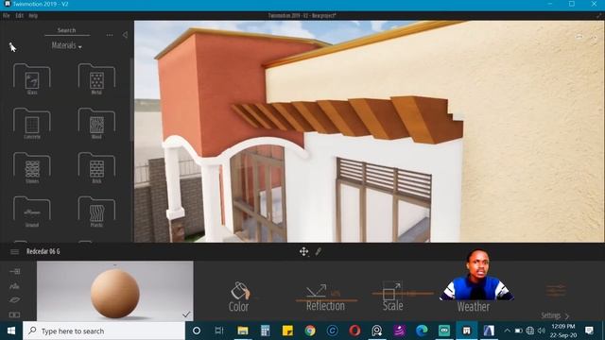Adjust the Reflection slider
The image size is (605, 340).
(x=326, y=300)
